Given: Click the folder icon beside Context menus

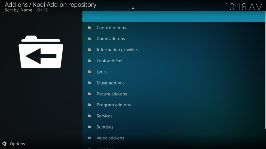Looking at the screenshot, I should 90,27.
